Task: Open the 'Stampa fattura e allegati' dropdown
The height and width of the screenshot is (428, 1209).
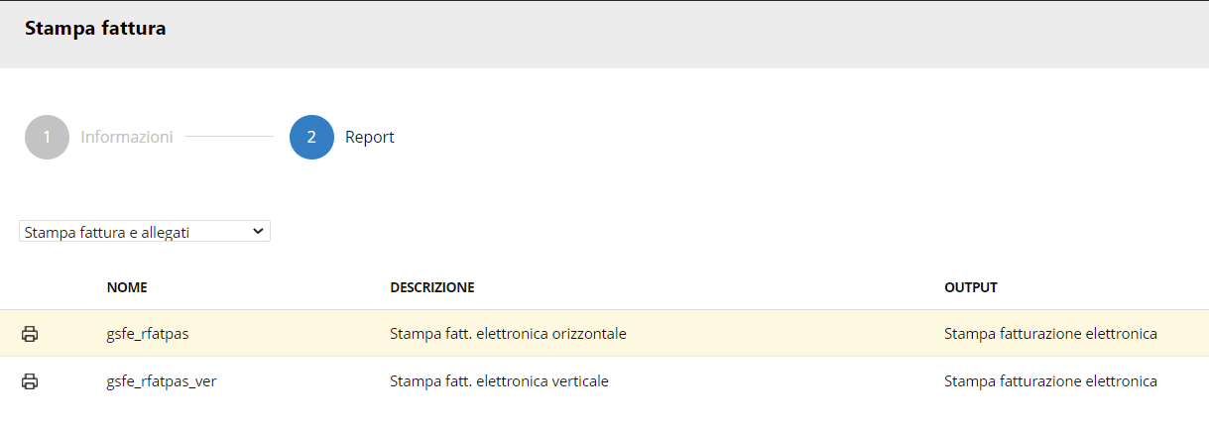Action: tap(145, 232)
